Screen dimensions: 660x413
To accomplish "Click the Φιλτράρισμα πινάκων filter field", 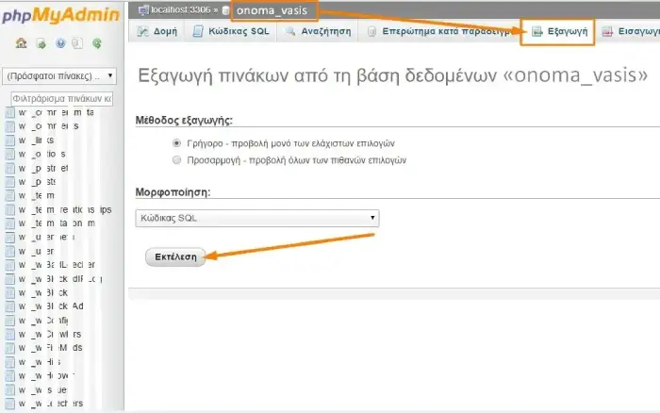I will coord(62,98).
